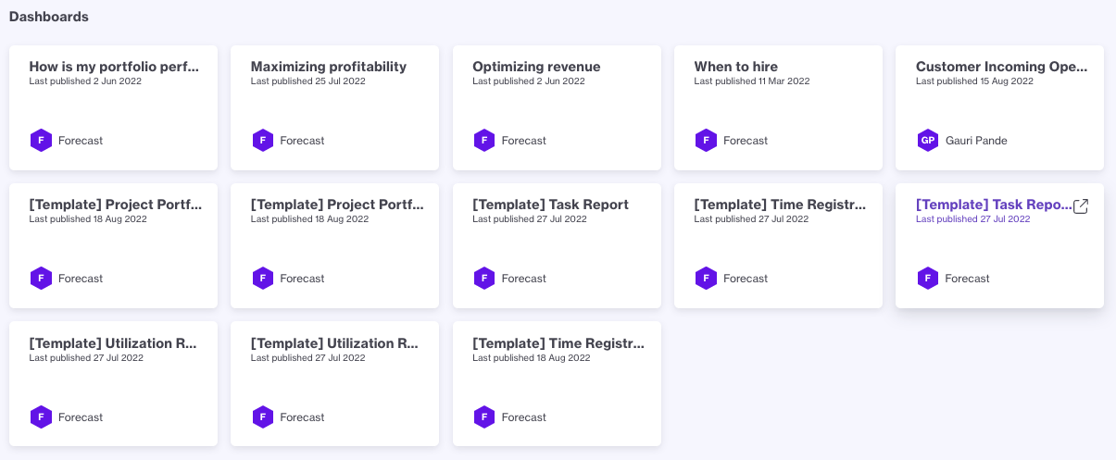This screenshot has width=1116, height=460.
Task: Click the Dashboards section heading
Action: point(49,17)
